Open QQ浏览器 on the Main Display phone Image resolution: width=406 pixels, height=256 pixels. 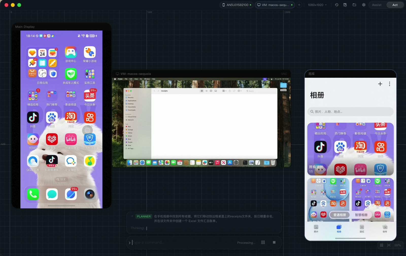tap(33, 161)
